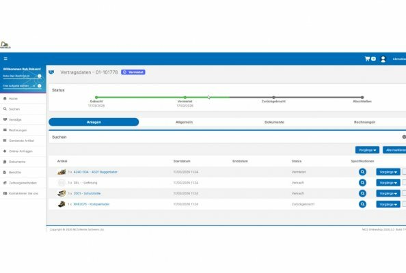
Task: Open the user profile icon
Action: click(383, 59)
